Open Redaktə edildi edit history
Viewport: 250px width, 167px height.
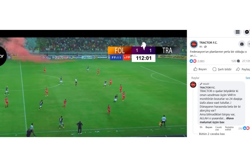pos(229,128)
